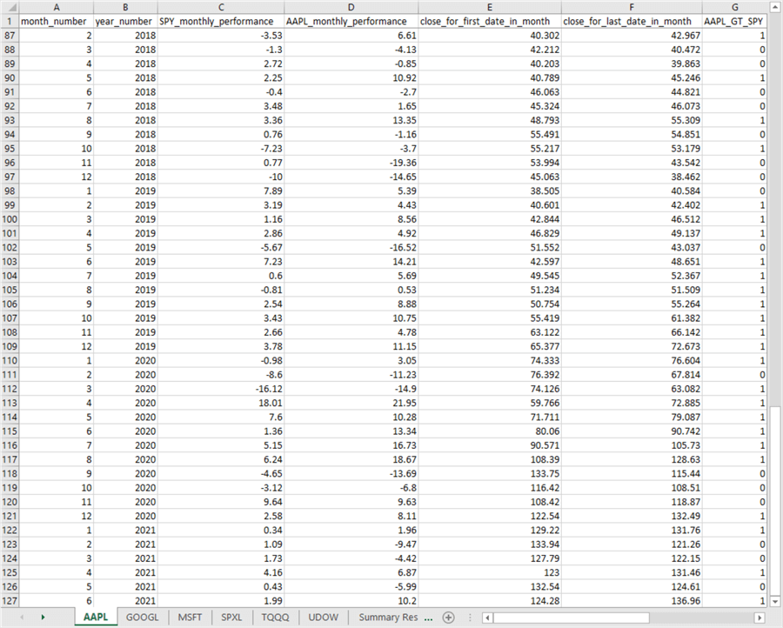Switch to the SPXL sheet tab

[231, 617]
